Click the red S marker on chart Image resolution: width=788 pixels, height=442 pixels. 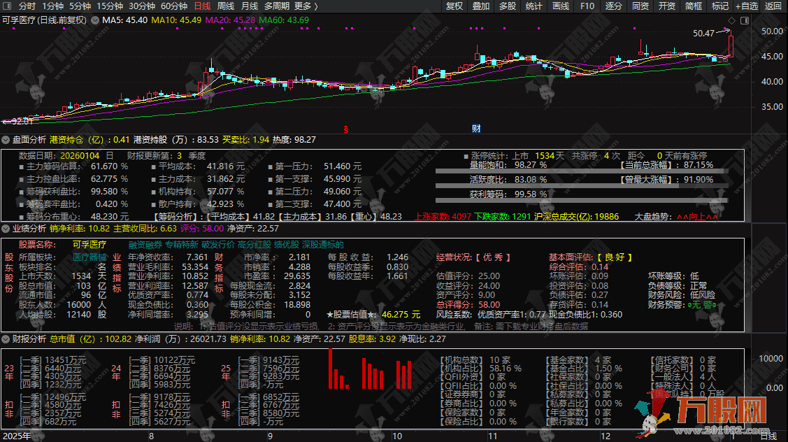click(x=345, y=129)
